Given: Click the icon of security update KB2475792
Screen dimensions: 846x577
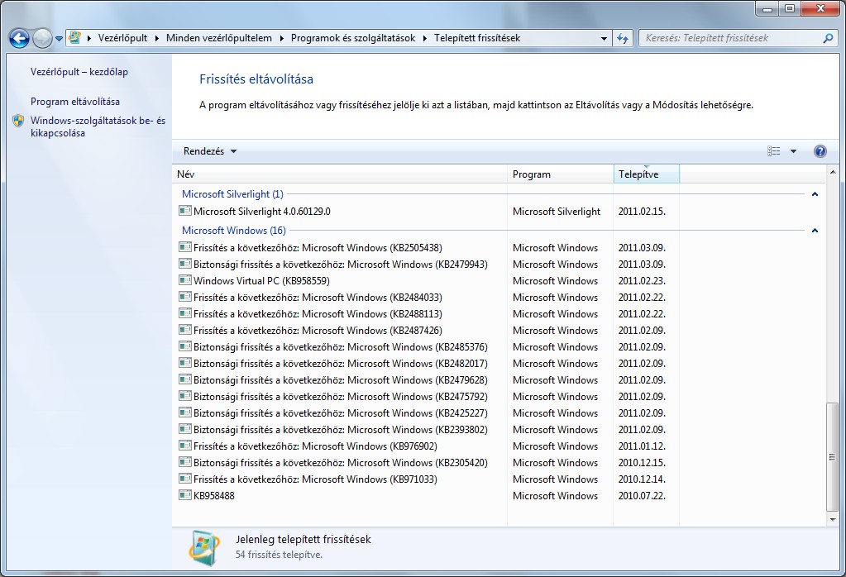Looking at the screenshot, I should point(185,396).
